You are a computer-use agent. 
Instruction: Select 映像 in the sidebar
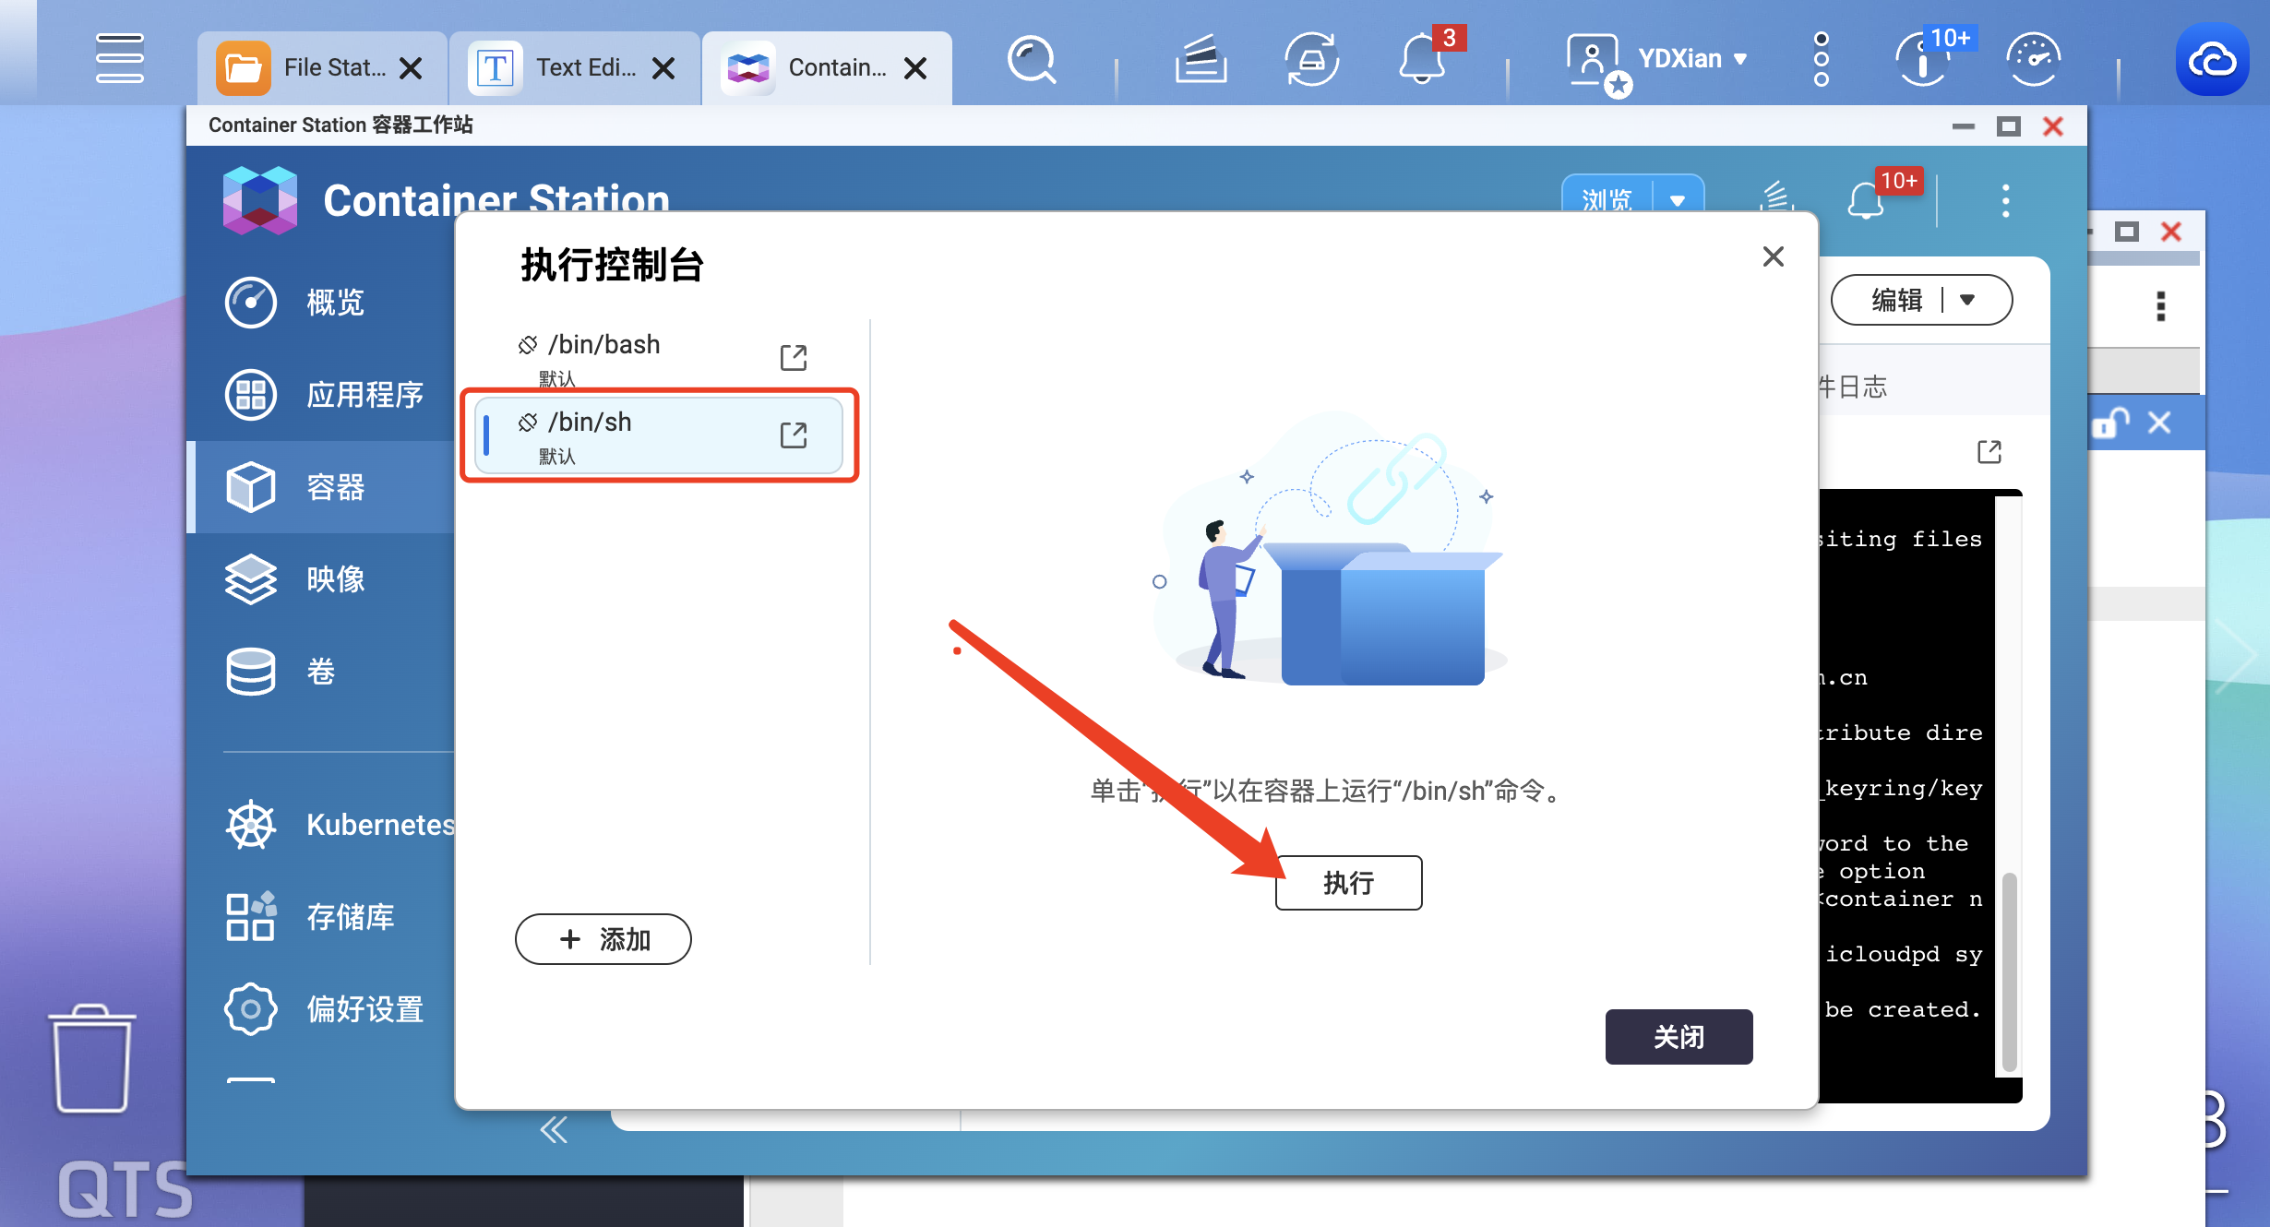tap(334, 578)
